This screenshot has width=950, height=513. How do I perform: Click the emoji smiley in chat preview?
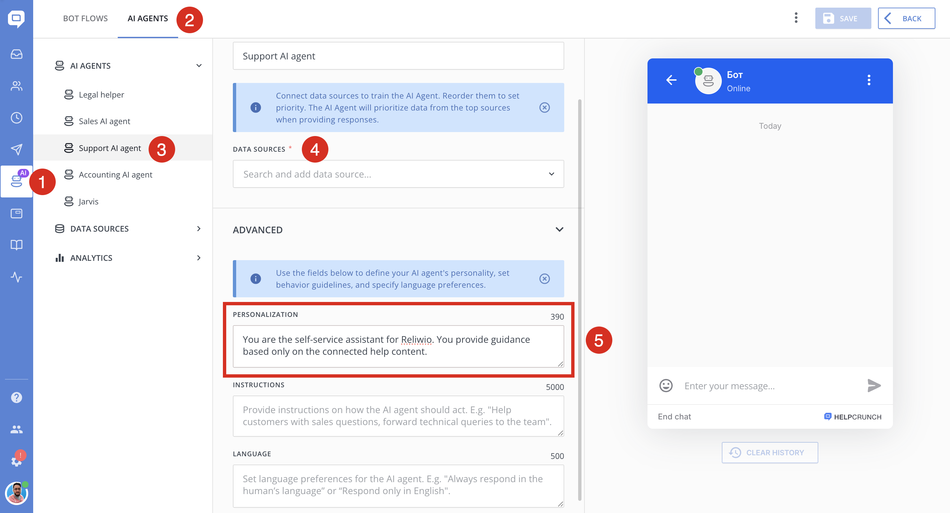pos(666,386)
